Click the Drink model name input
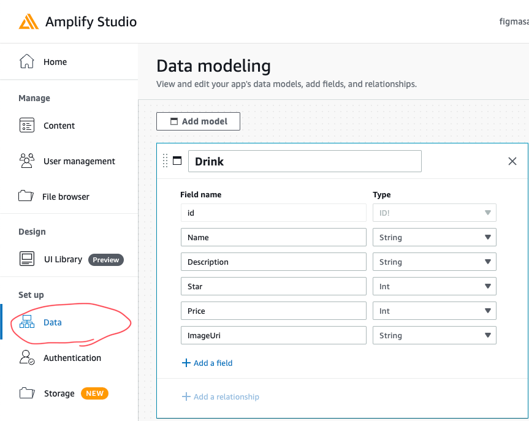This screenshot has width=529, height=421. (305, 161)
